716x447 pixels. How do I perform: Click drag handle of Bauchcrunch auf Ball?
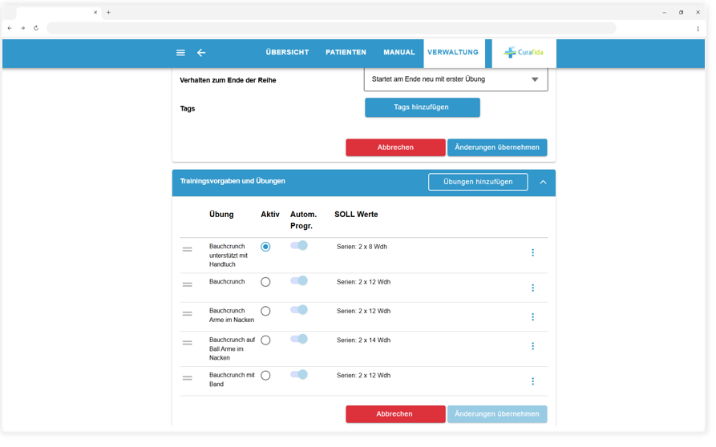point(188,343)
